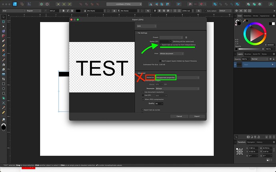Switch to the Navigator tab
The image size is (276, 172).
point(251,142)
